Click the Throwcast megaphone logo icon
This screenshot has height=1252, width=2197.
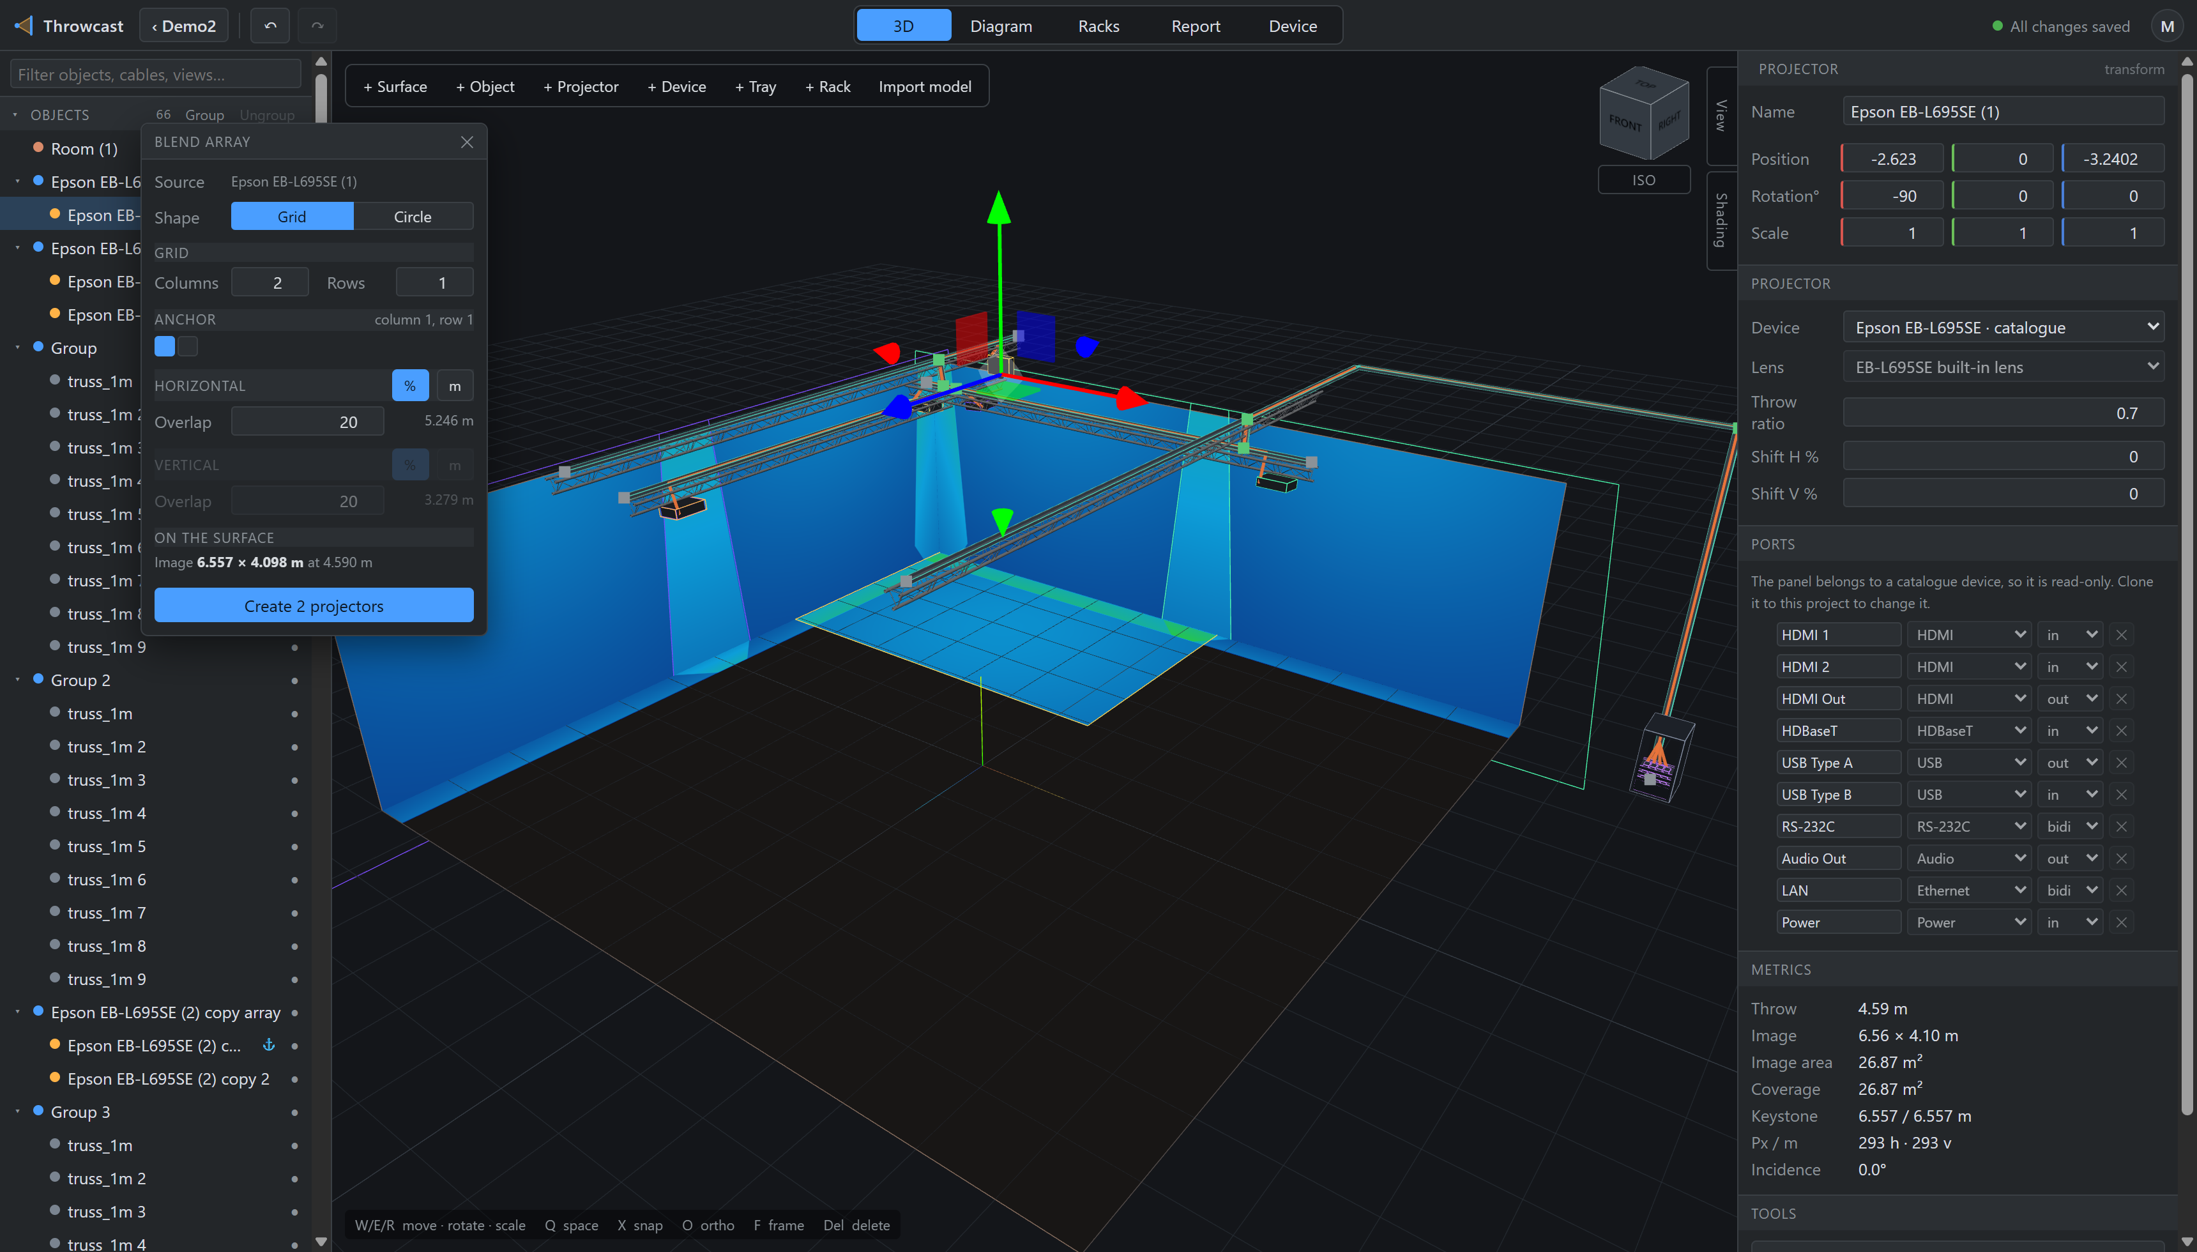pyautogui.click(x=23, y=26)
